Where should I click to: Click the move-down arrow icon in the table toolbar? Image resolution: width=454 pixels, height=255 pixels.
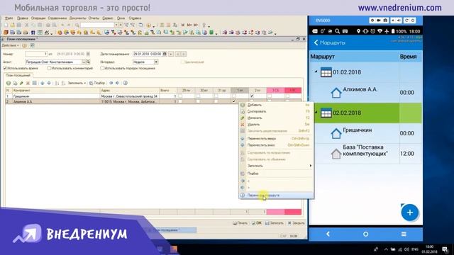pyautogui.click(x=49, y=83)
